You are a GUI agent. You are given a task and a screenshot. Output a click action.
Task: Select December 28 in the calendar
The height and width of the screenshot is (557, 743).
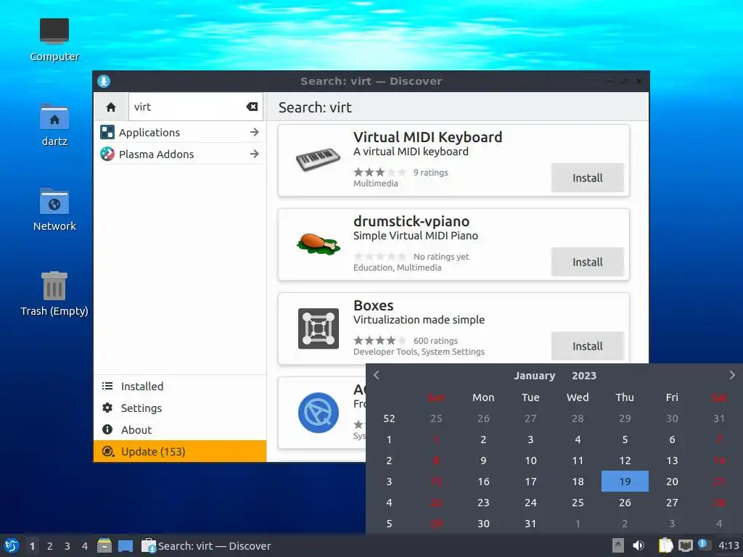click(x=578, y=418)
